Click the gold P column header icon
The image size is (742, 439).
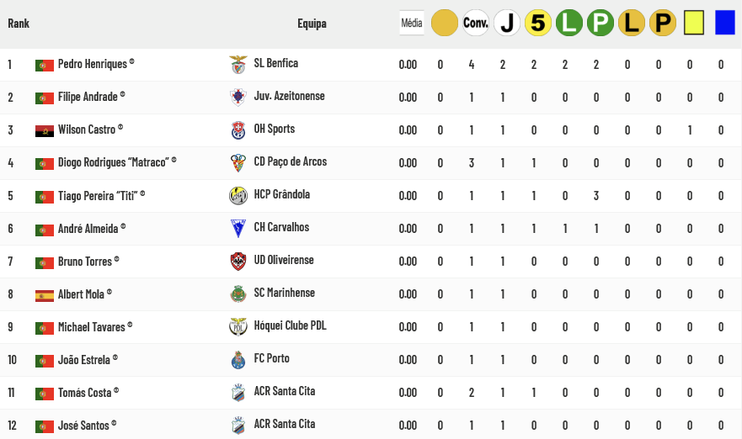(x=663, y=23)
